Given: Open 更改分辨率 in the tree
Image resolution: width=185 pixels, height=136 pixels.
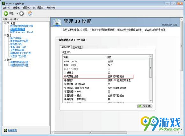Looking at the screenshot, I should (x=16, y=38).
